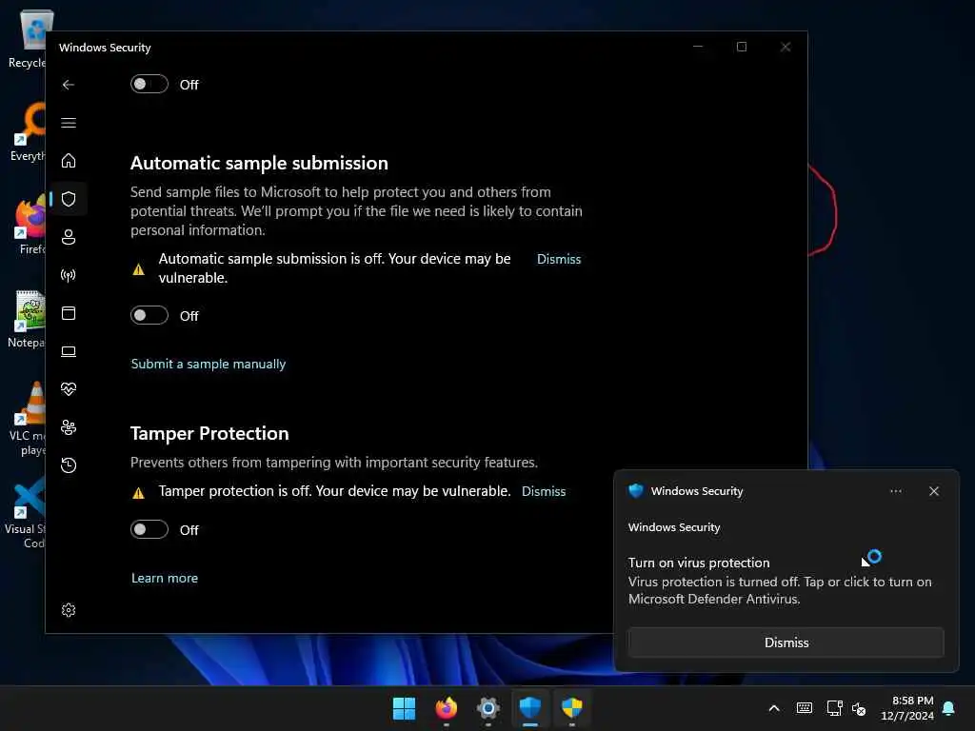The height and width of the screenshot is (731, 975).
Task: Open the notification bell icon
Action: point(948,708)
